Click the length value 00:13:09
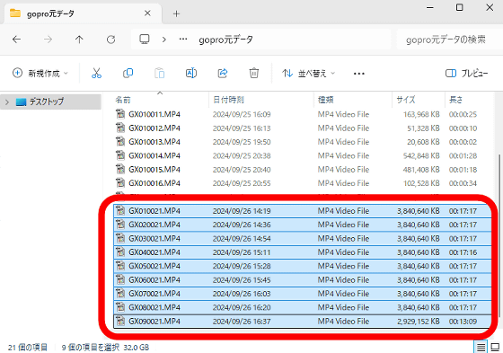Image resolution: width=503 pixels, height=353 pixels. tap(463, 322)
